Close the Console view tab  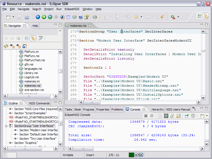click(144, 109)
